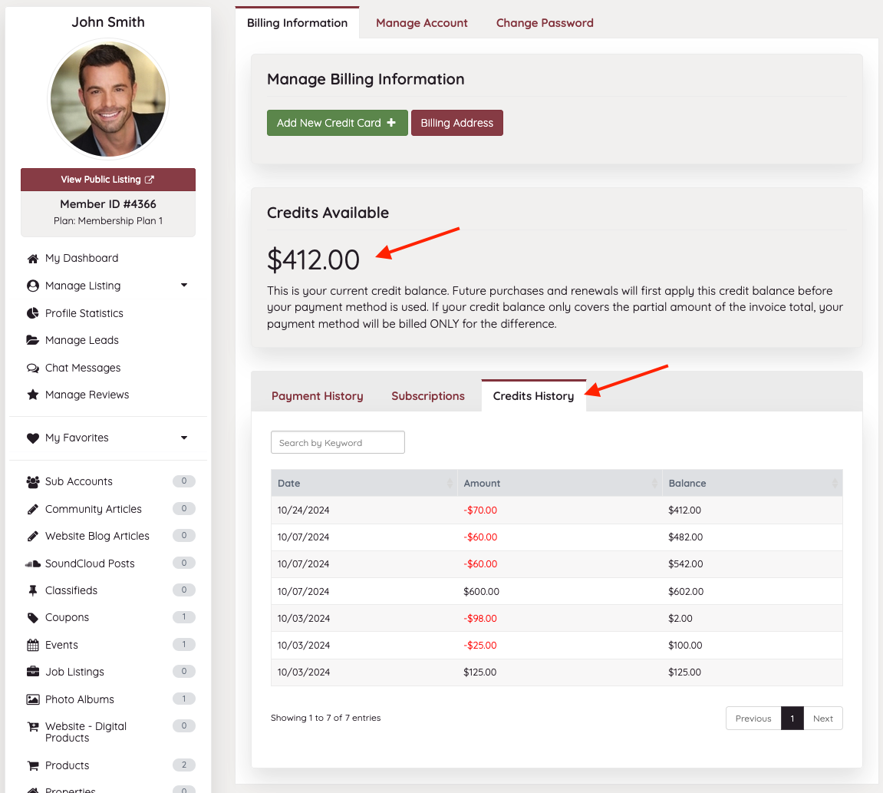Screen dimensions: 883x793
Task: Click the Website - Digital Products cart icon
Action: coord(33,726)
